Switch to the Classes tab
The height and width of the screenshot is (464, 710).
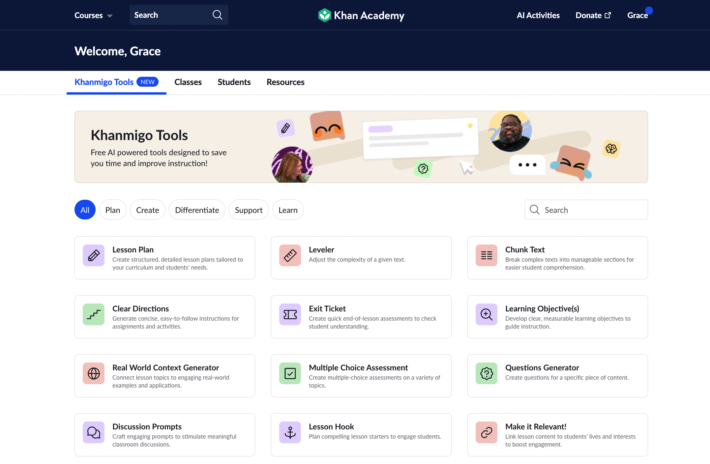tap(188, 82)
